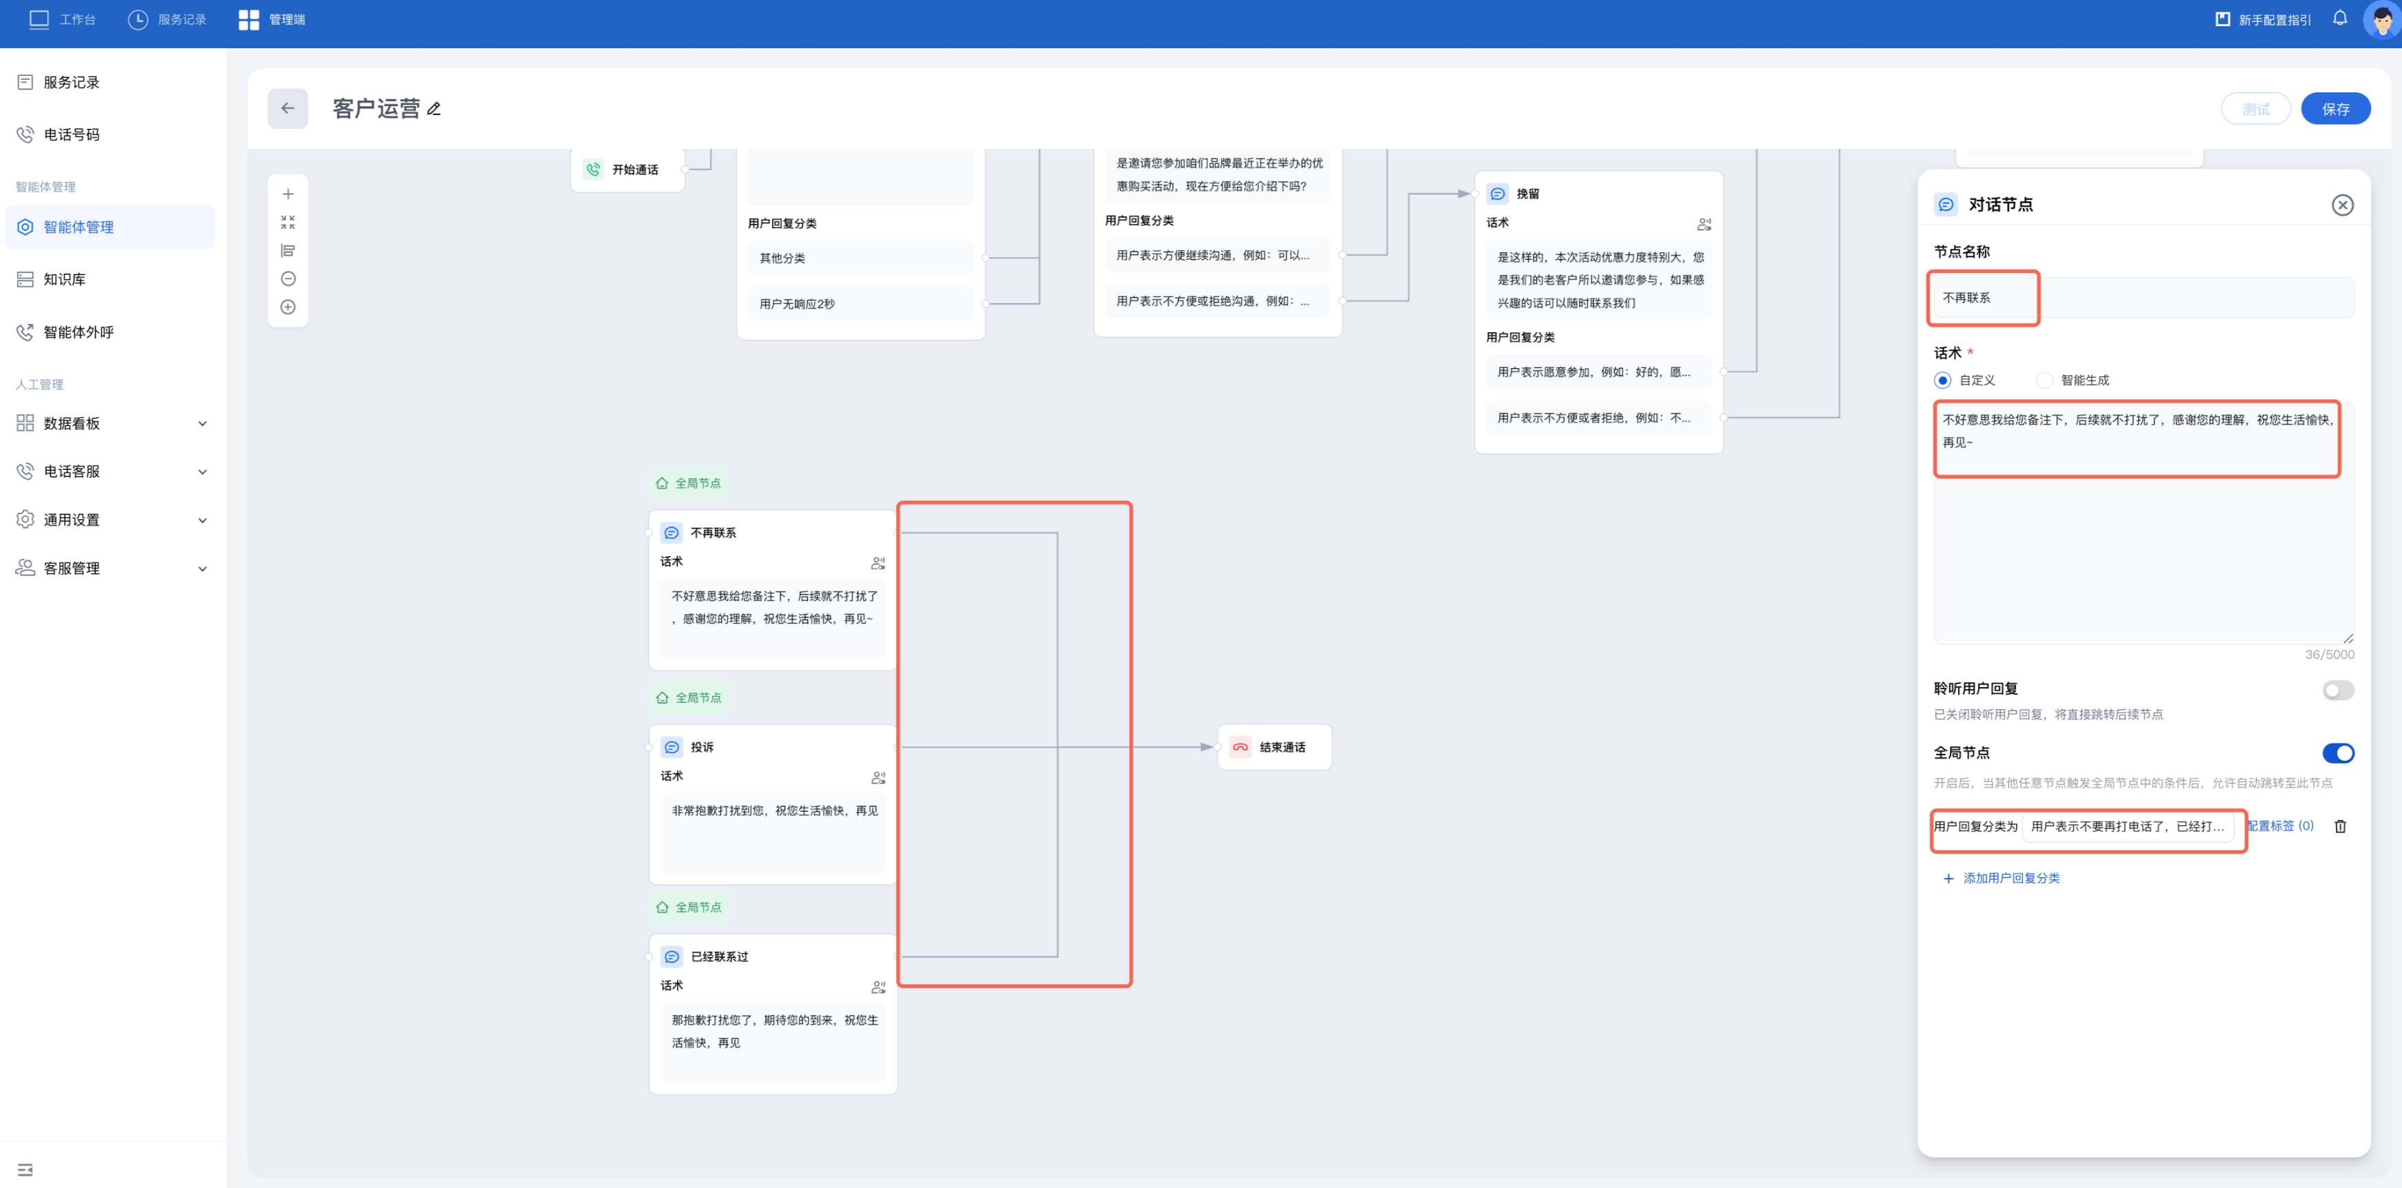Enable the 聆听用户回复 switch
Image resolution: width=2402 pixels, height=1188 pixels.
2338,690
